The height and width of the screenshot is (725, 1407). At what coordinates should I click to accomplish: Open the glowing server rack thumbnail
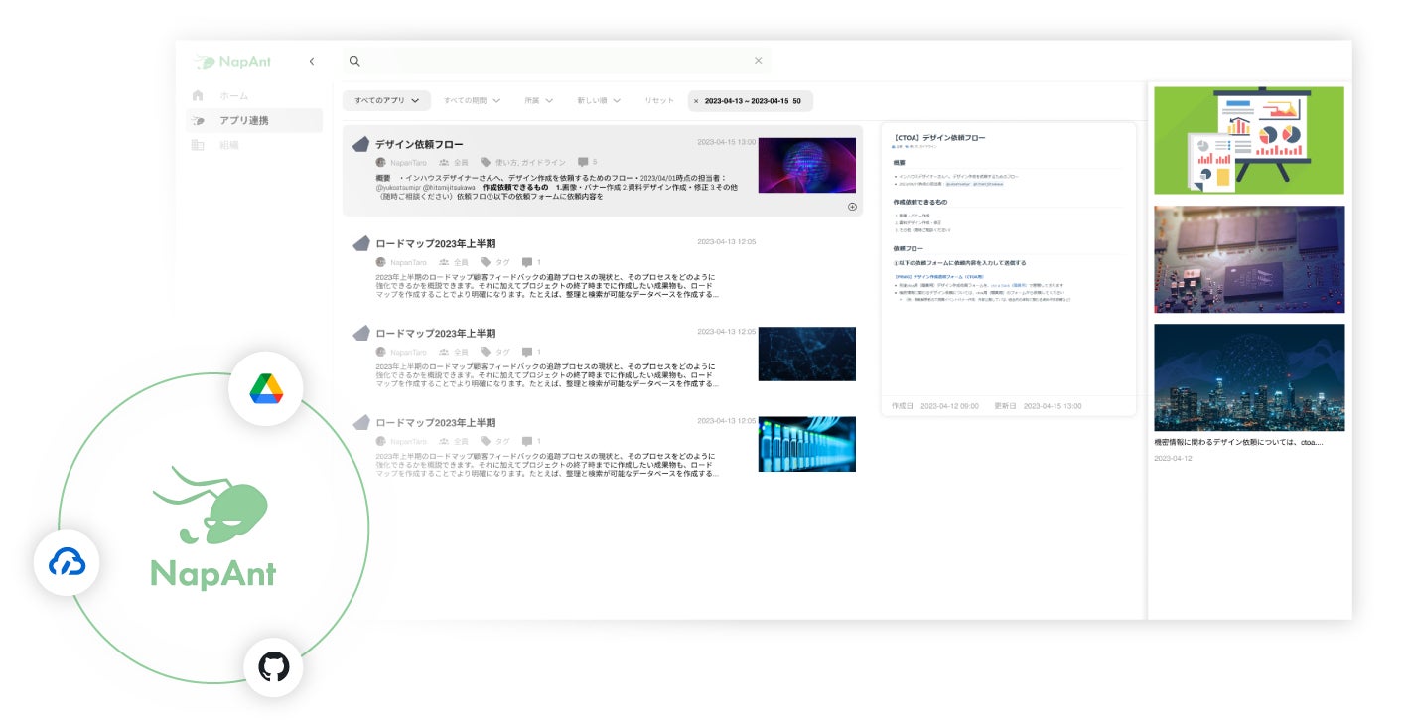tap(806, 444)
